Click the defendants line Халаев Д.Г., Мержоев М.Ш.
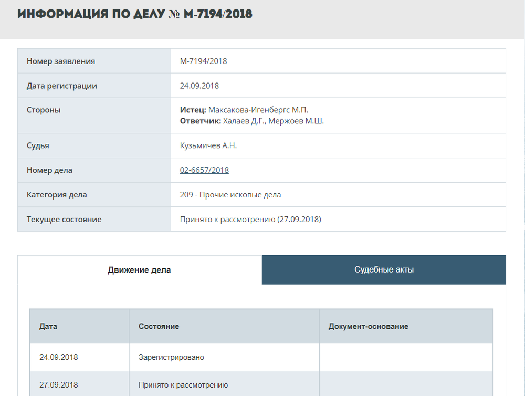Image resolution: width=525 pixels, height=396 pixels. (274, 121)
